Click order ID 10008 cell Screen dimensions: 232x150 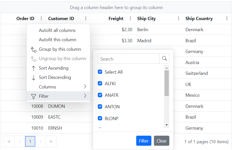pyautogui.click(x=37, y=106)
